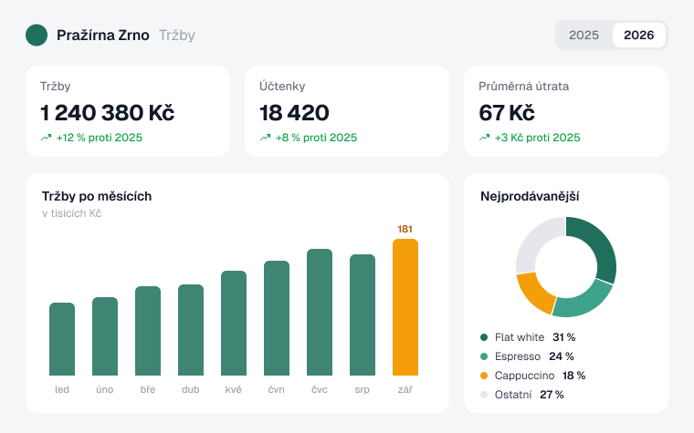Click the led month axis label
The image size is (694, 433).
[x=62, y=389]
